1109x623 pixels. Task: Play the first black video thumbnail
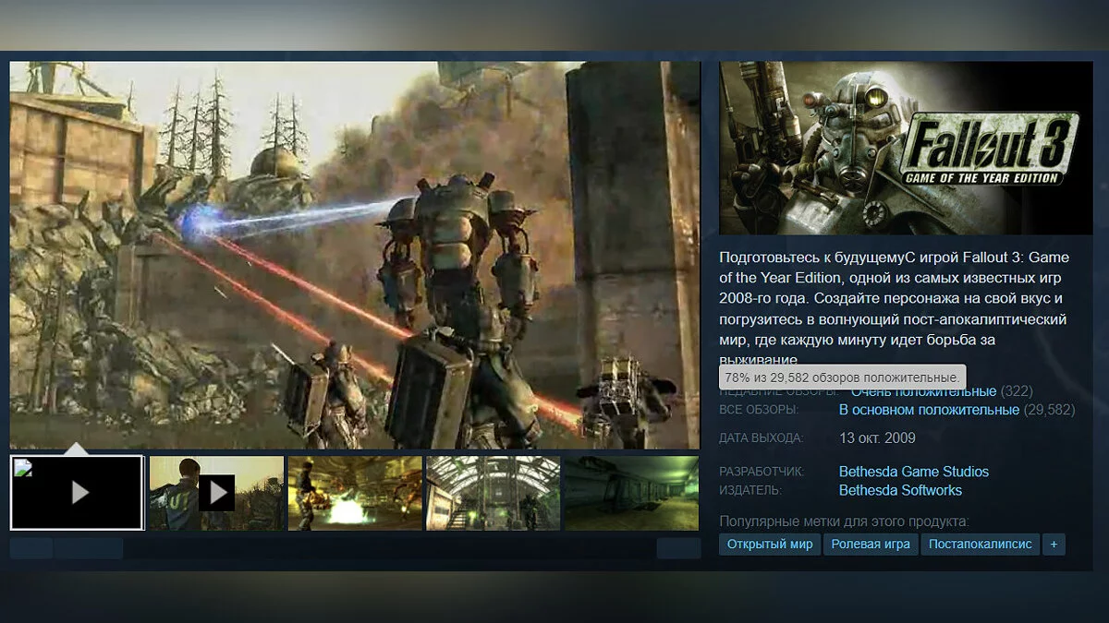79,493
